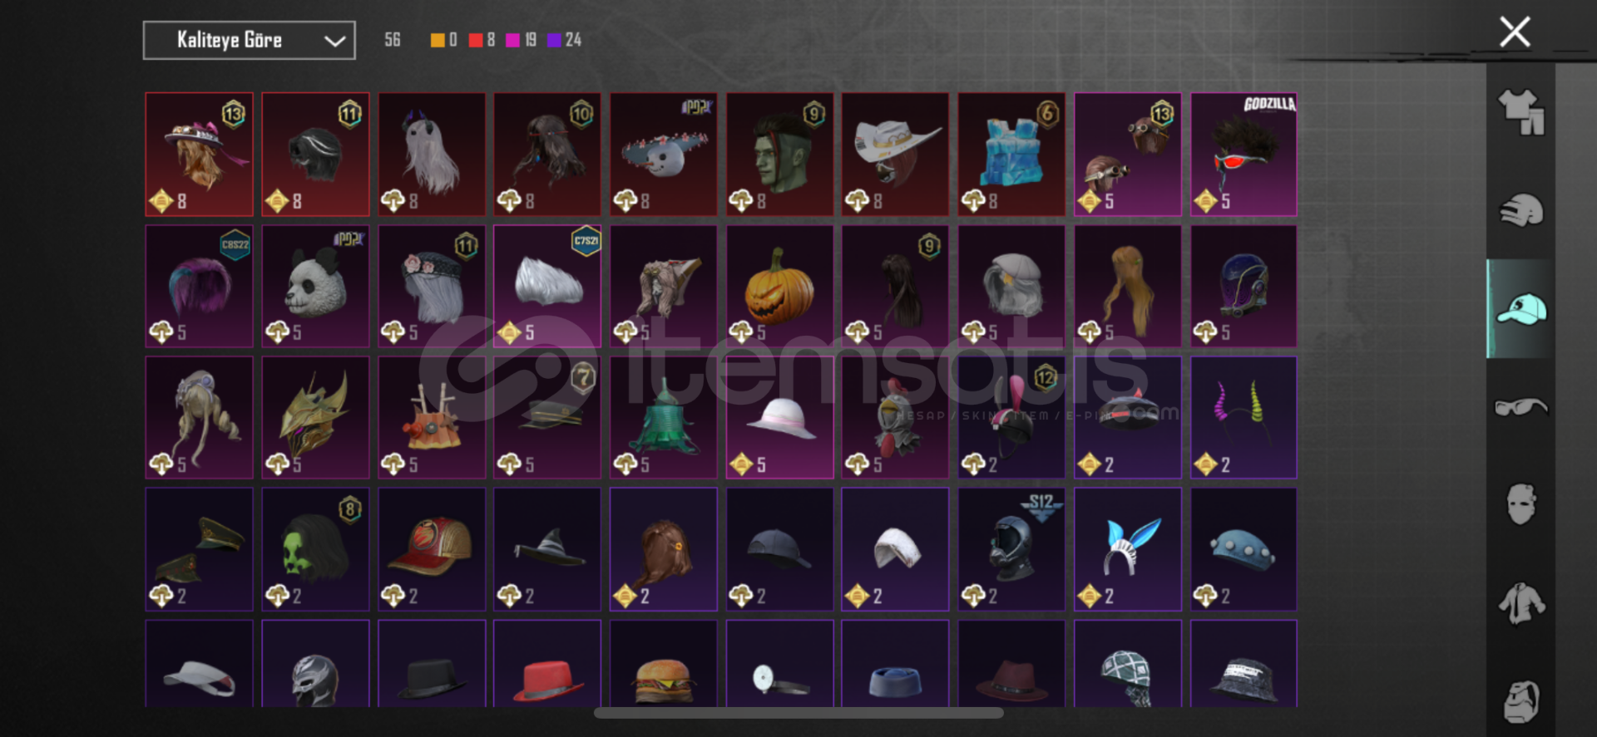Image resolution: width=1597 pixels, height=737 pixels.
Task: Open the backpack category icon
Action: (1520, 702)
